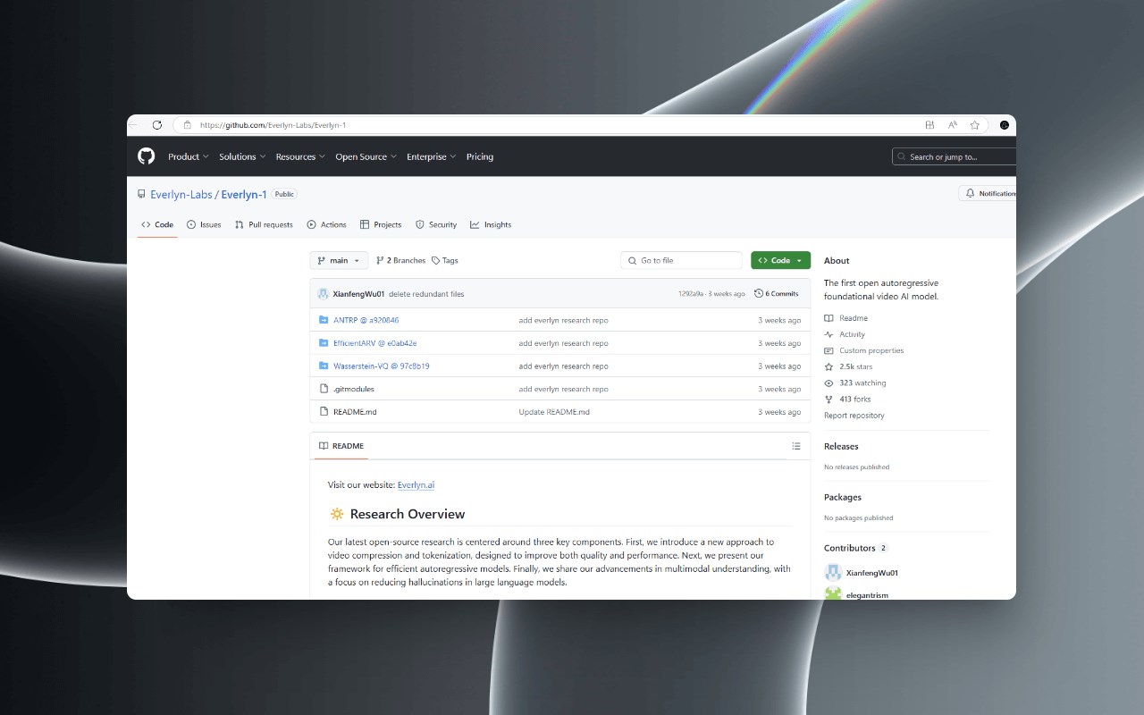Click the Custom properties note icon

[x=829, y=350]
